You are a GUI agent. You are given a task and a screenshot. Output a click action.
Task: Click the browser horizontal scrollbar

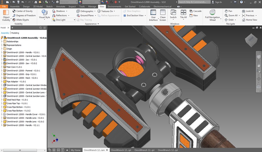coord(20,150)
